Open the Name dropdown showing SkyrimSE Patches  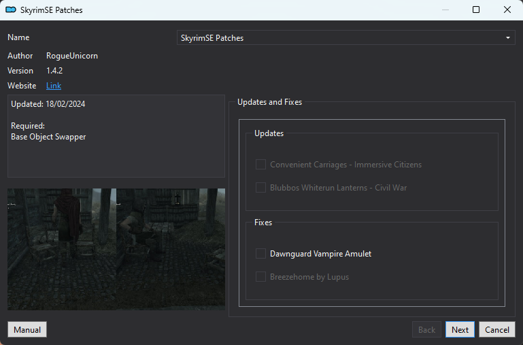[346, 37]
